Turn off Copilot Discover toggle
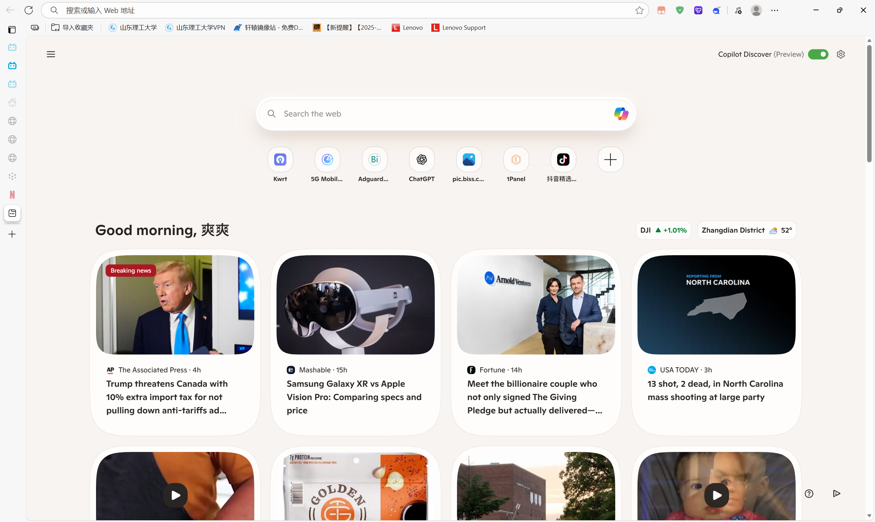This screenshot has width=875, height=522. pyautogui.click(x=818, y=54)
